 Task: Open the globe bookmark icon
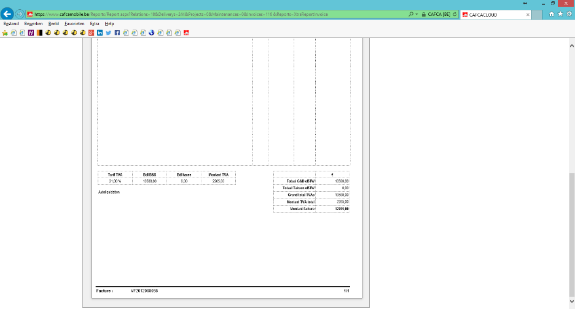coord(152,33)
